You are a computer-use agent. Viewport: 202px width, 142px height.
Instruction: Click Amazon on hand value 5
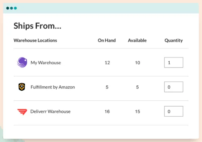(107, 87)
